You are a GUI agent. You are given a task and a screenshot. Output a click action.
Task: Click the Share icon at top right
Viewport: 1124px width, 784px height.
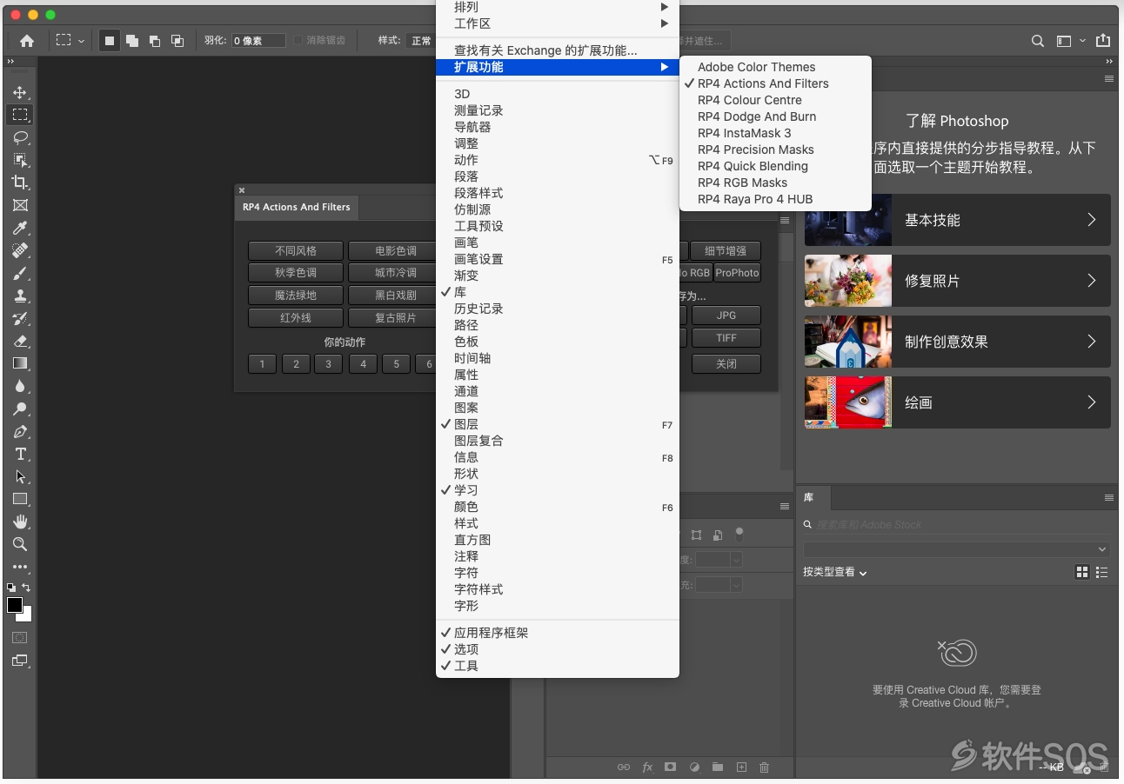pos(1103,40)
